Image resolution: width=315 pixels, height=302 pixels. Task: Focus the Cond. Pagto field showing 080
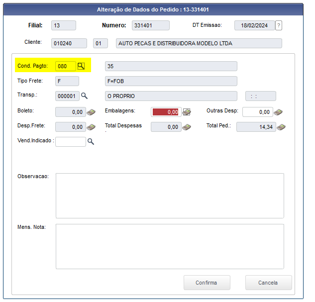click(66, 66)
